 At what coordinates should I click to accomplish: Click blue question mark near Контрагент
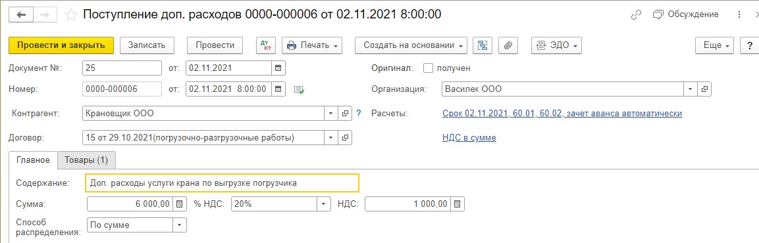[x=359, y=114]
